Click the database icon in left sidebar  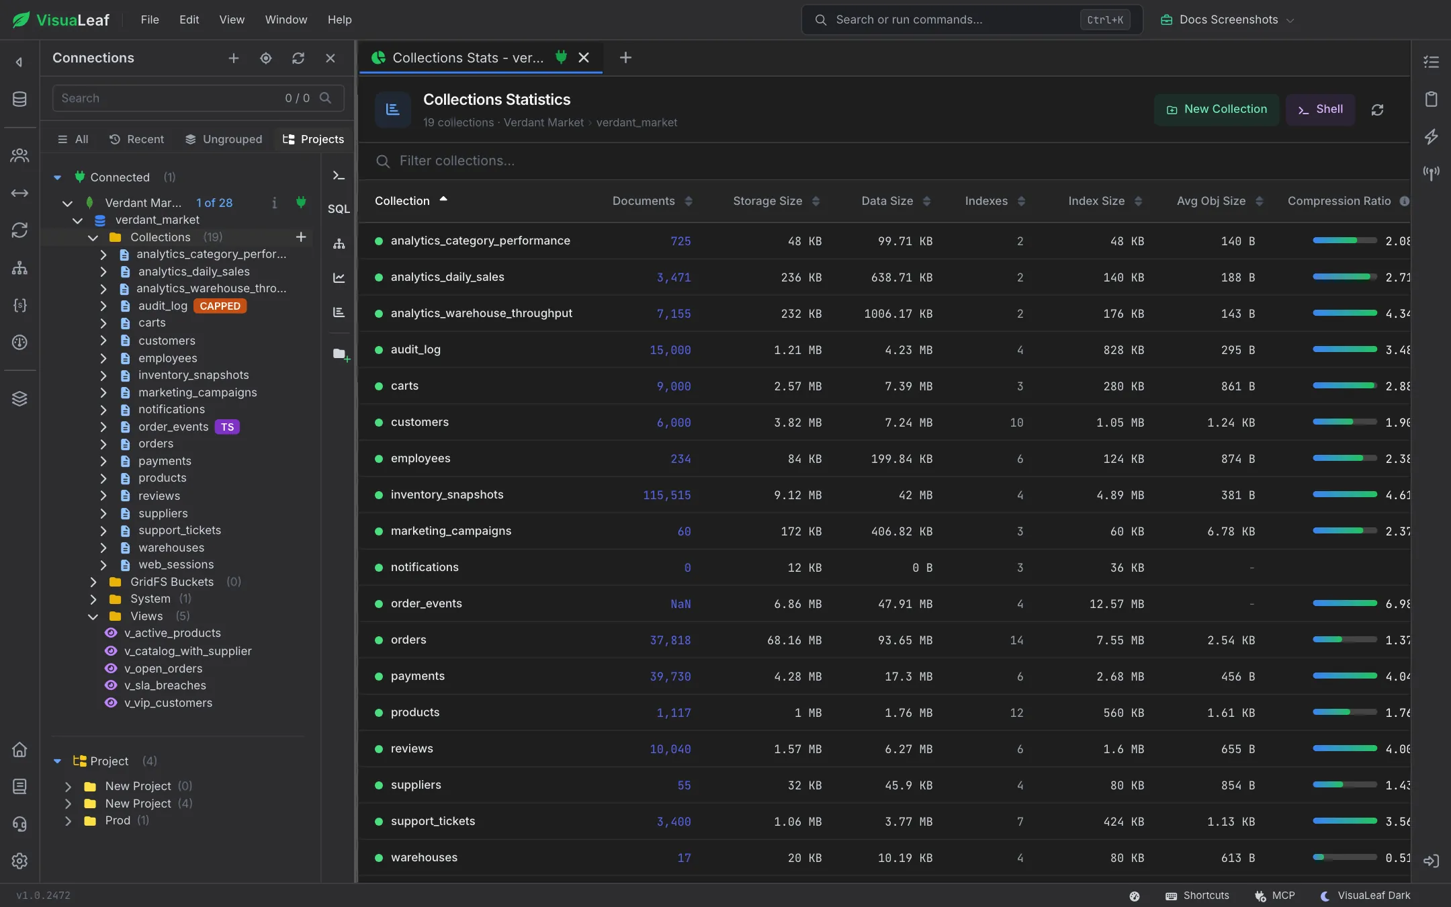coord(19,99)
